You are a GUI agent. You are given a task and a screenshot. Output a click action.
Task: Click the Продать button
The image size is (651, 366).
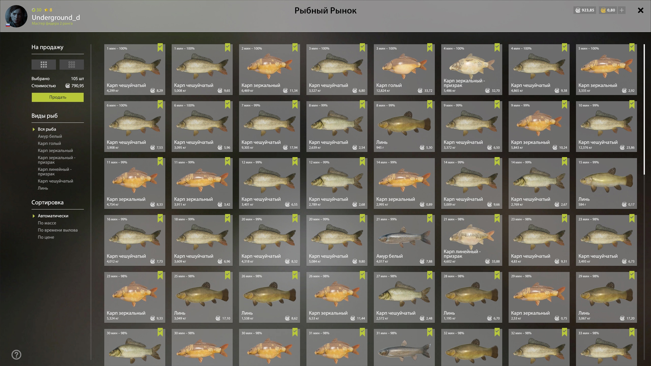pos(58,97)
